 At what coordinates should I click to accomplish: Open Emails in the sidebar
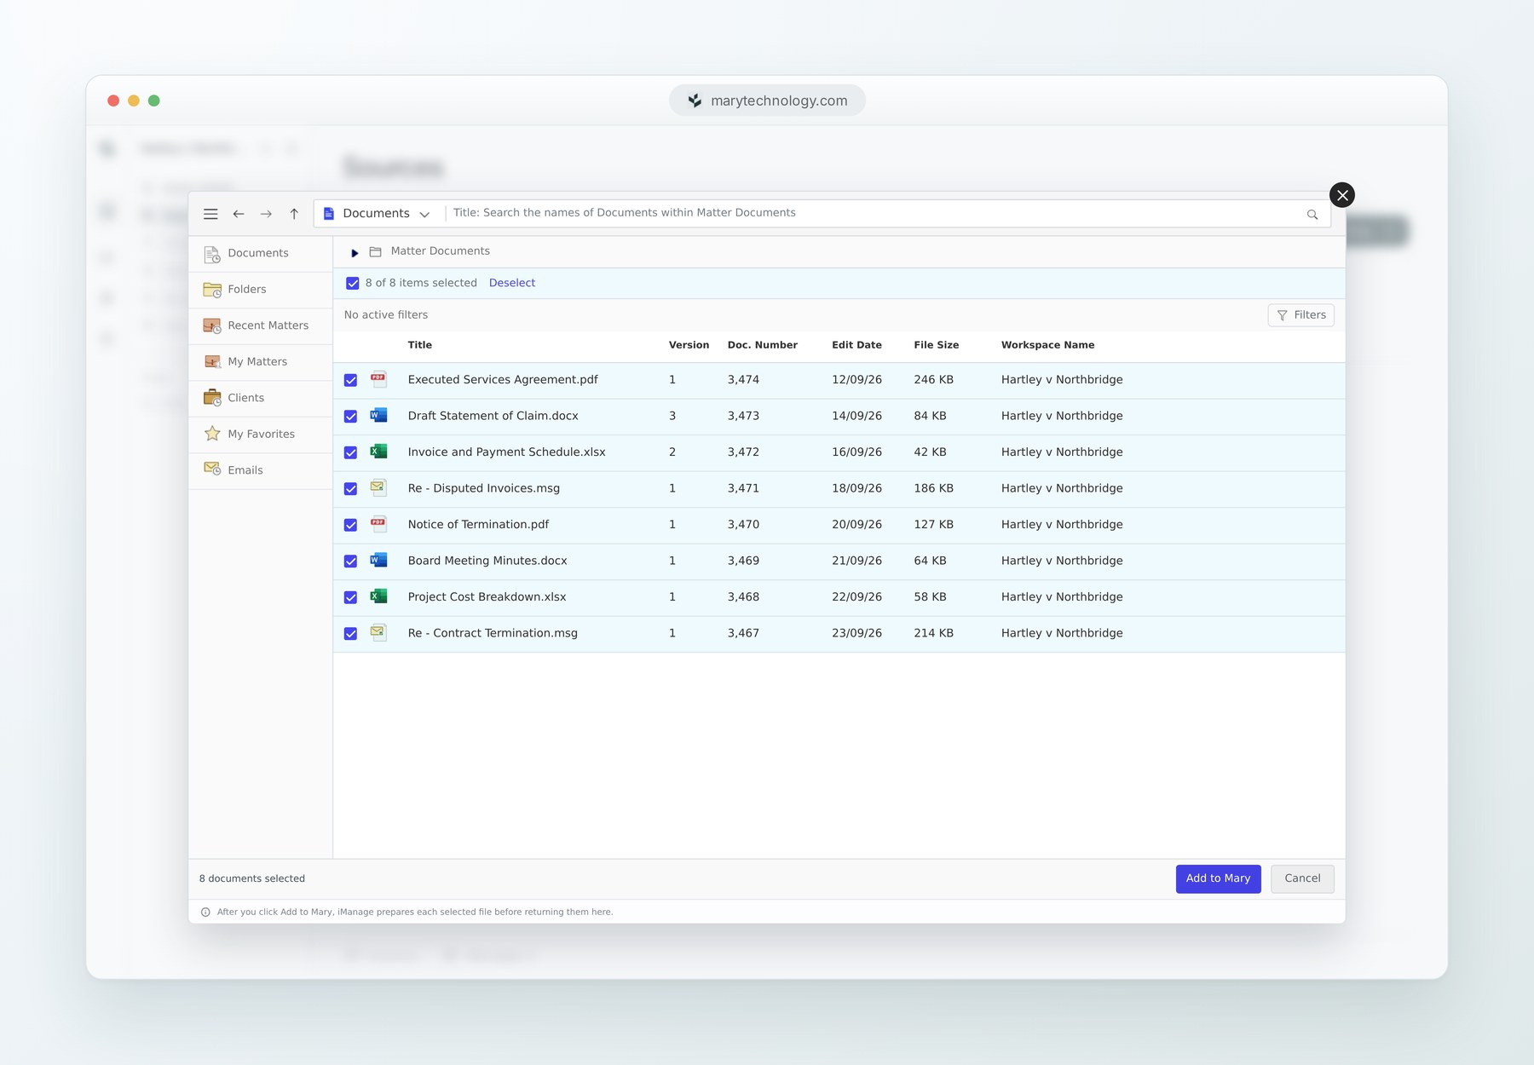(260, 471)
